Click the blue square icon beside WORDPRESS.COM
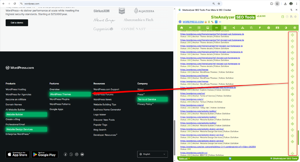Screen dimensions: 300x162 pos(216,22)
